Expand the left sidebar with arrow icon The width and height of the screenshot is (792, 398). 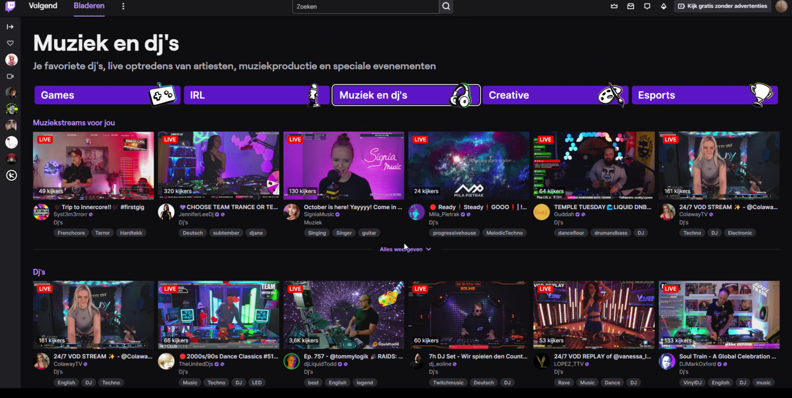pos(10,27)
